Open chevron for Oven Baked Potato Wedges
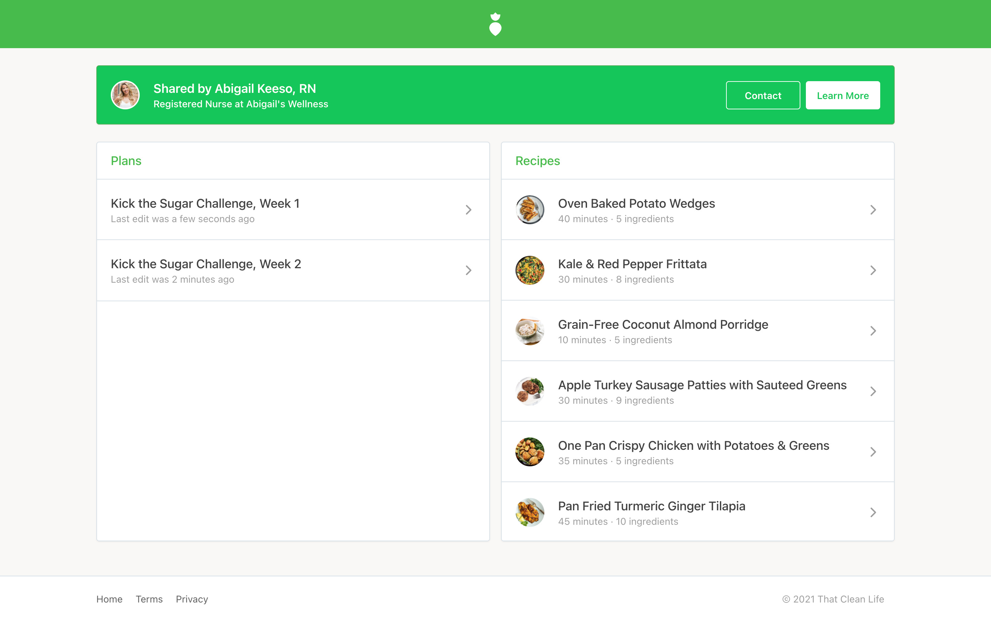The image size is (991, 619). coord(873,210)
